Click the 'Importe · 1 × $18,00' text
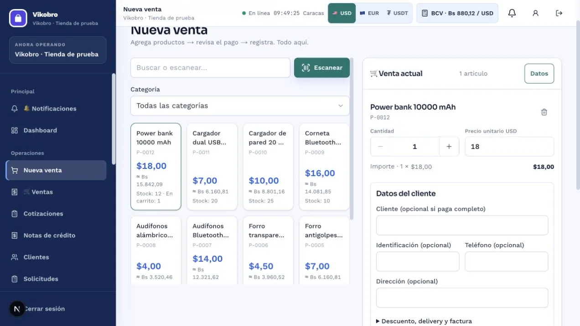 coord(401,167)
